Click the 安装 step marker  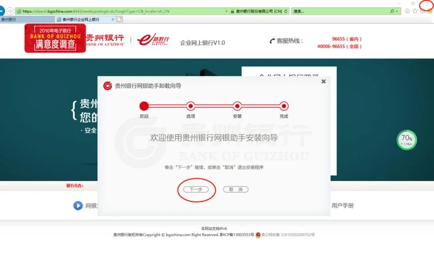click(x=237, y=106)
